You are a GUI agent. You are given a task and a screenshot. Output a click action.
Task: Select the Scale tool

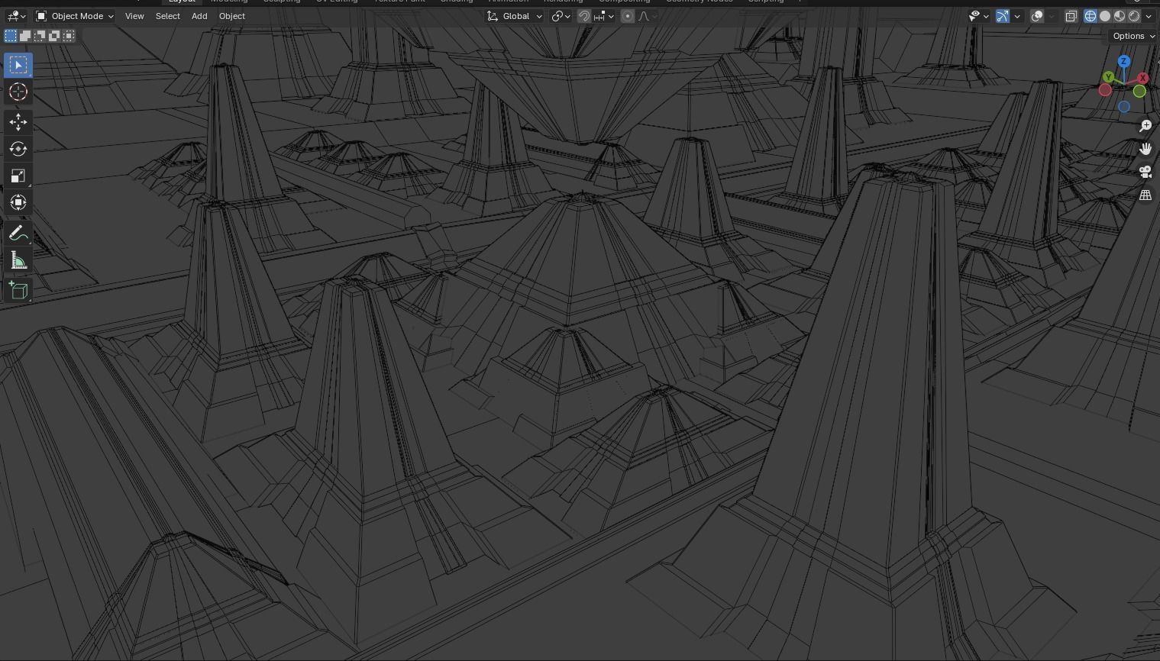pyautogui.click(x=18, y=176)
